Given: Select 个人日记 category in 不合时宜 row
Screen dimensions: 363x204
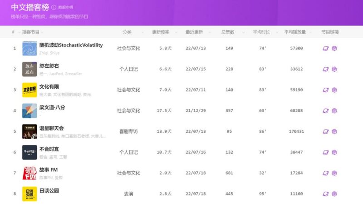Looking at the screenshot, I should pos(128,152).
